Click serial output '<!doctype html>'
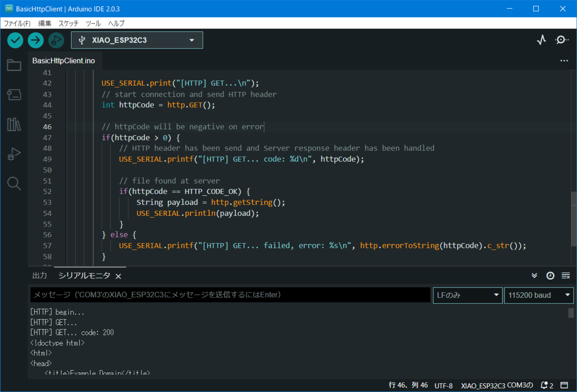The image size is (577, 392). 57,343
